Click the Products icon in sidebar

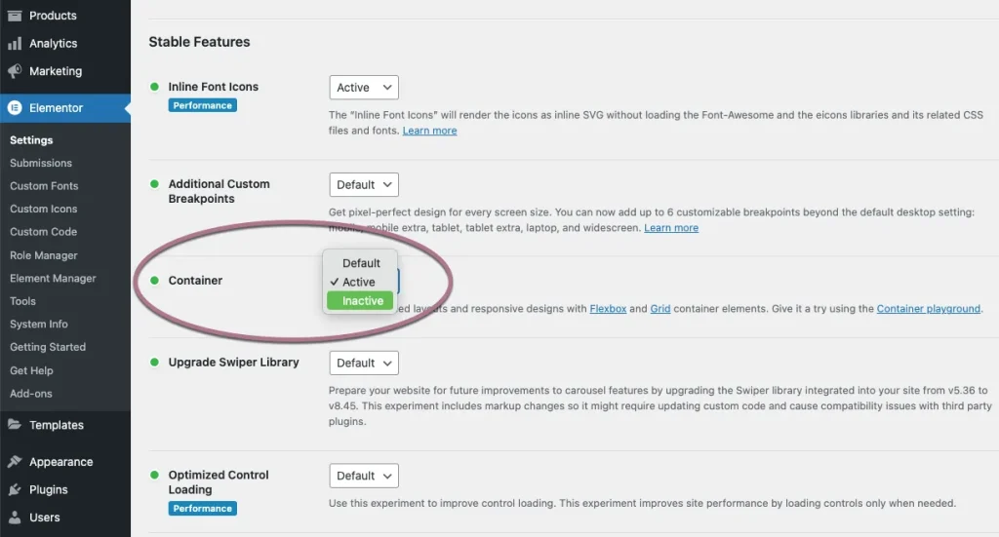[x=15, y=16]
